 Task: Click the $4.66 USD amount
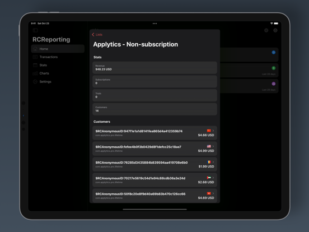(206, 135)
